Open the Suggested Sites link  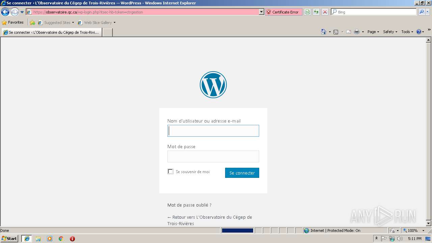click(56, 23)
